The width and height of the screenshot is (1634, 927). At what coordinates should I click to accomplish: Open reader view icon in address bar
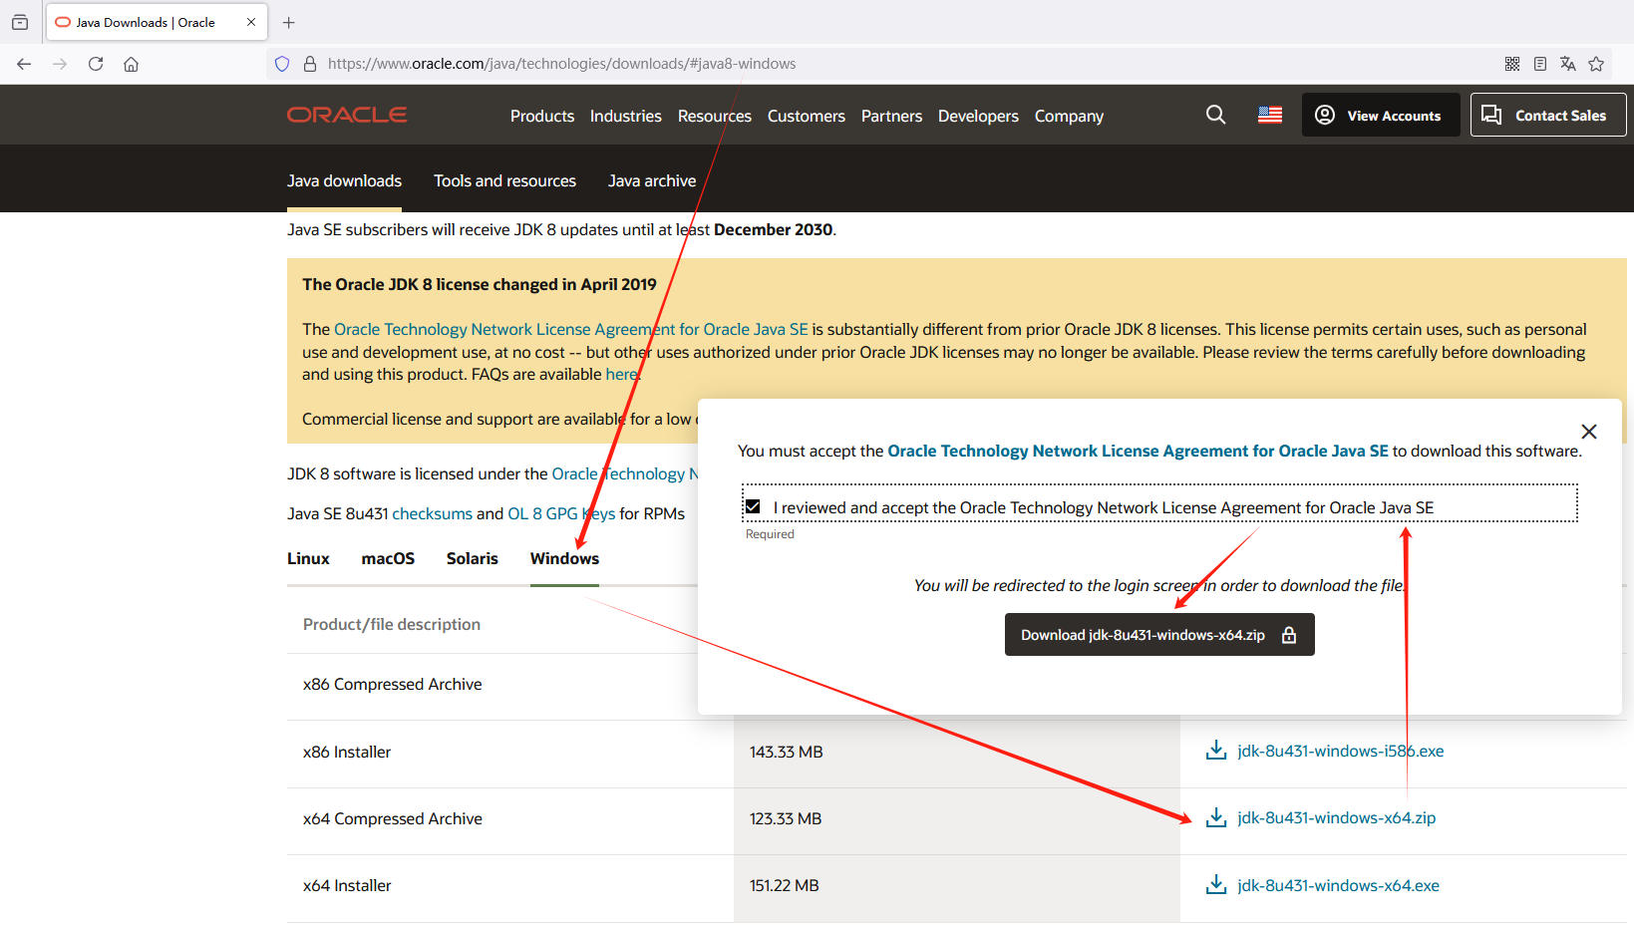[x=1540, y=64]
